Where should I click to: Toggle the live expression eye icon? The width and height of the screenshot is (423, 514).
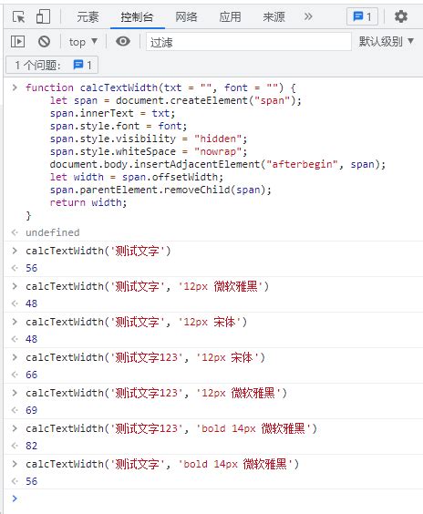pos(123,41)
